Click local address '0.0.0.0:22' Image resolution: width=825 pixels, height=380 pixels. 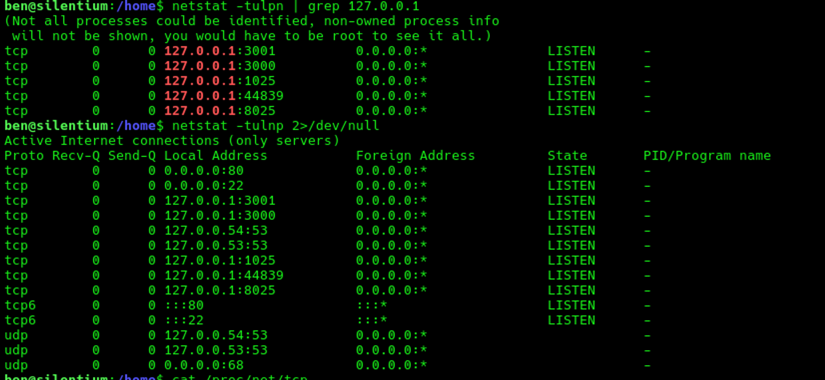click(x=204, y=185)
